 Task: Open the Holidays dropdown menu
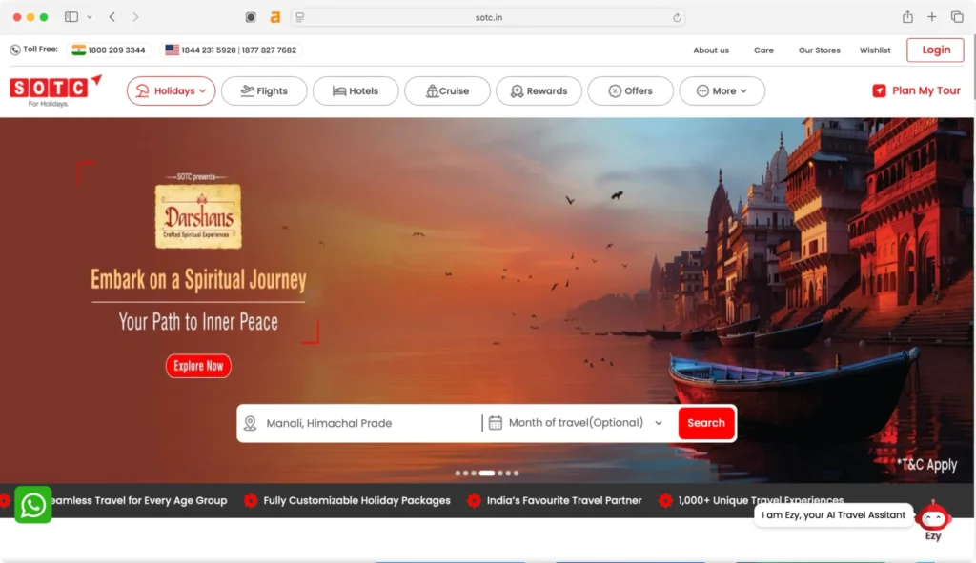click(171, 90)
